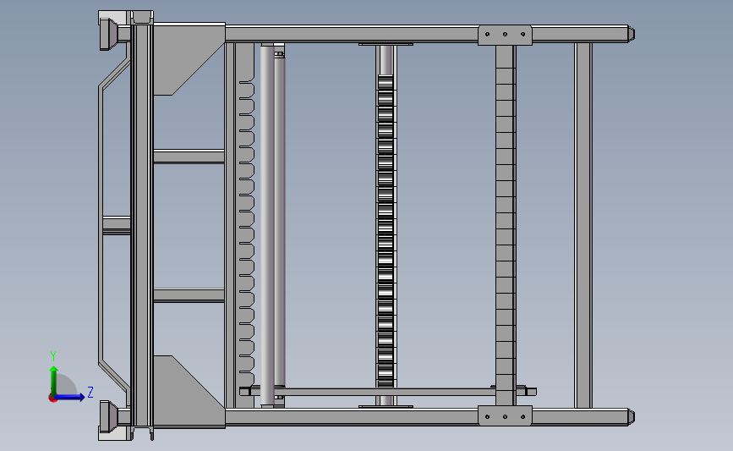Click the blue Z axis arrow of the triad

pyautogui.click(x=69, y=397)
